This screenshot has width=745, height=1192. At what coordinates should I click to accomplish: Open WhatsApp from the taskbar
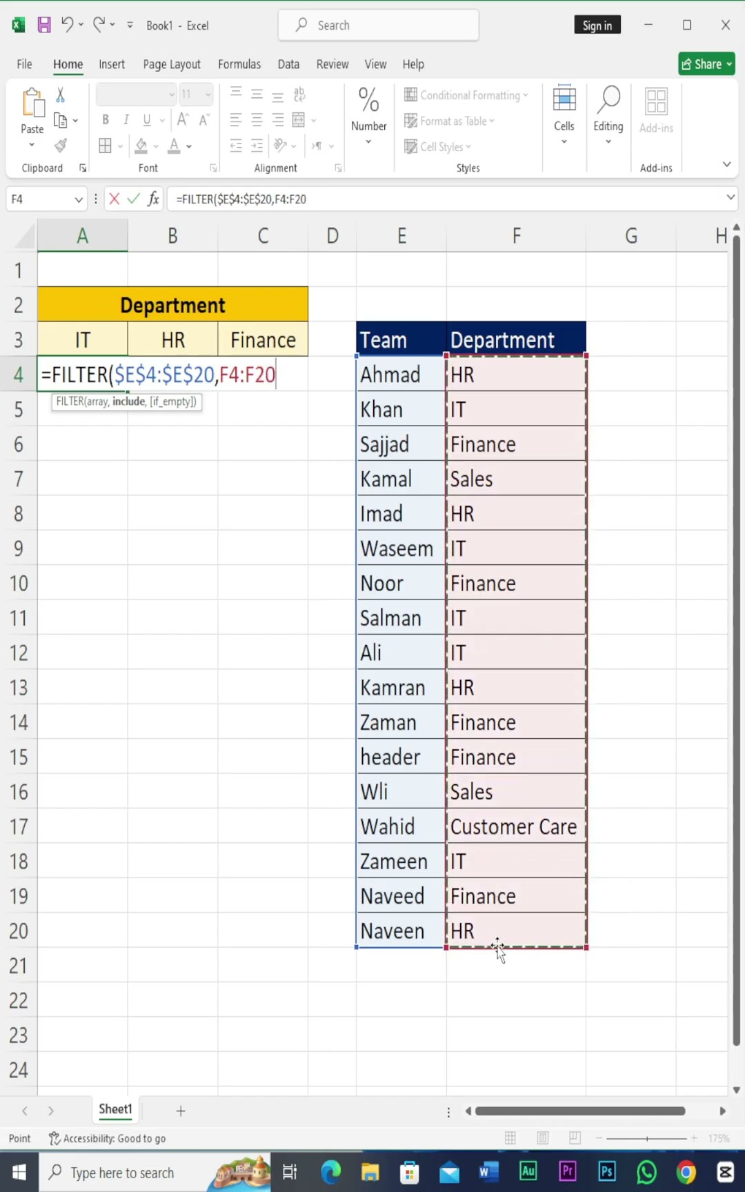[x=646, y=1172]
